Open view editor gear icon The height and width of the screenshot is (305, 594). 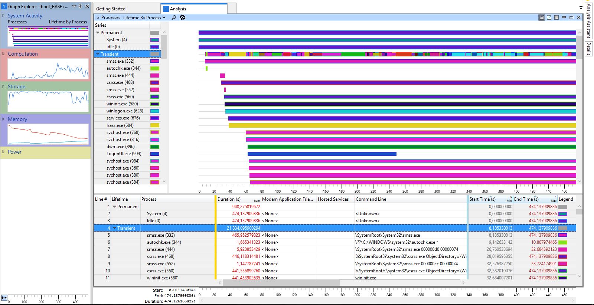point(182,17)
